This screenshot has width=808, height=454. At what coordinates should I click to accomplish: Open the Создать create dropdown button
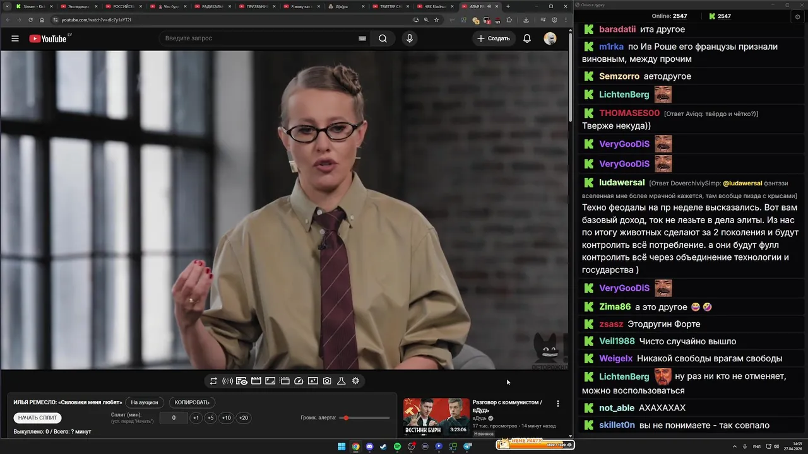494,38
